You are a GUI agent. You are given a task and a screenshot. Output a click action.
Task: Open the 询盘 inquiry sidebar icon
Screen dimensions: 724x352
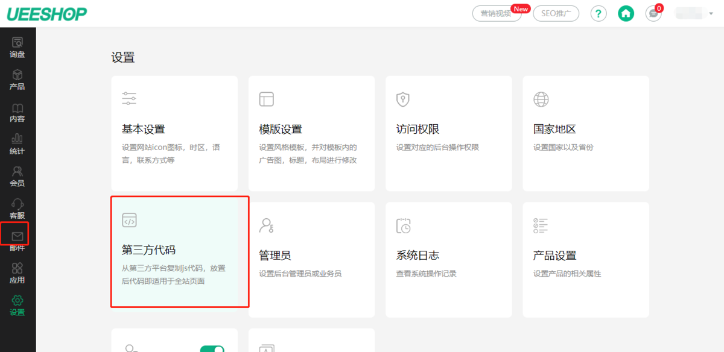(17, 43)
